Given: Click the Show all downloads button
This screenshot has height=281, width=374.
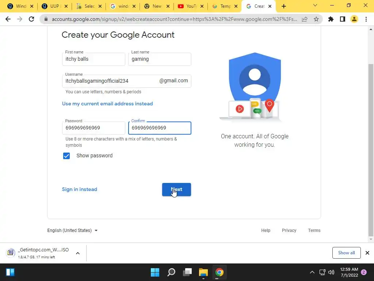Looking at the screenshot, I should pyautogui.click(x=346, y=253).
